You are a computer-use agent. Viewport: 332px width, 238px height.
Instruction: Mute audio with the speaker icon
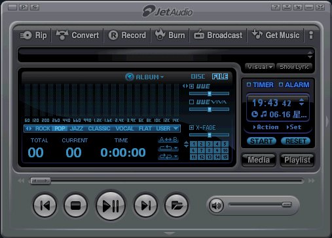point(216,205)
